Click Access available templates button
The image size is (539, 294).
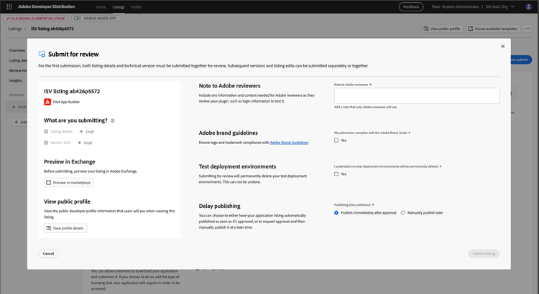click(493, 29)
